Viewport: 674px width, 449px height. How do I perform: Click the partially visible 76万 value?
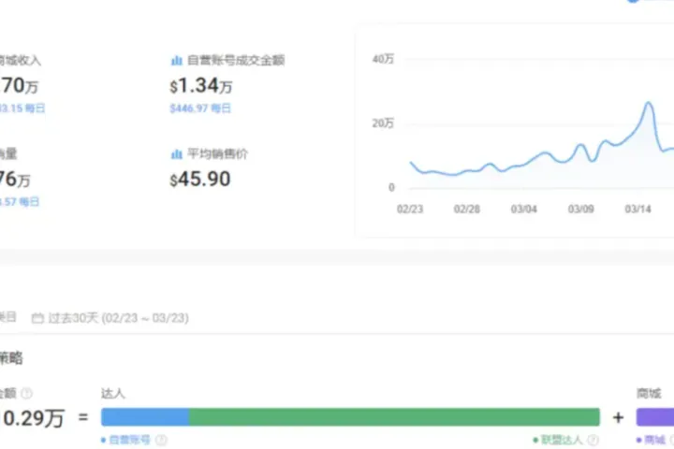[15, 180]
